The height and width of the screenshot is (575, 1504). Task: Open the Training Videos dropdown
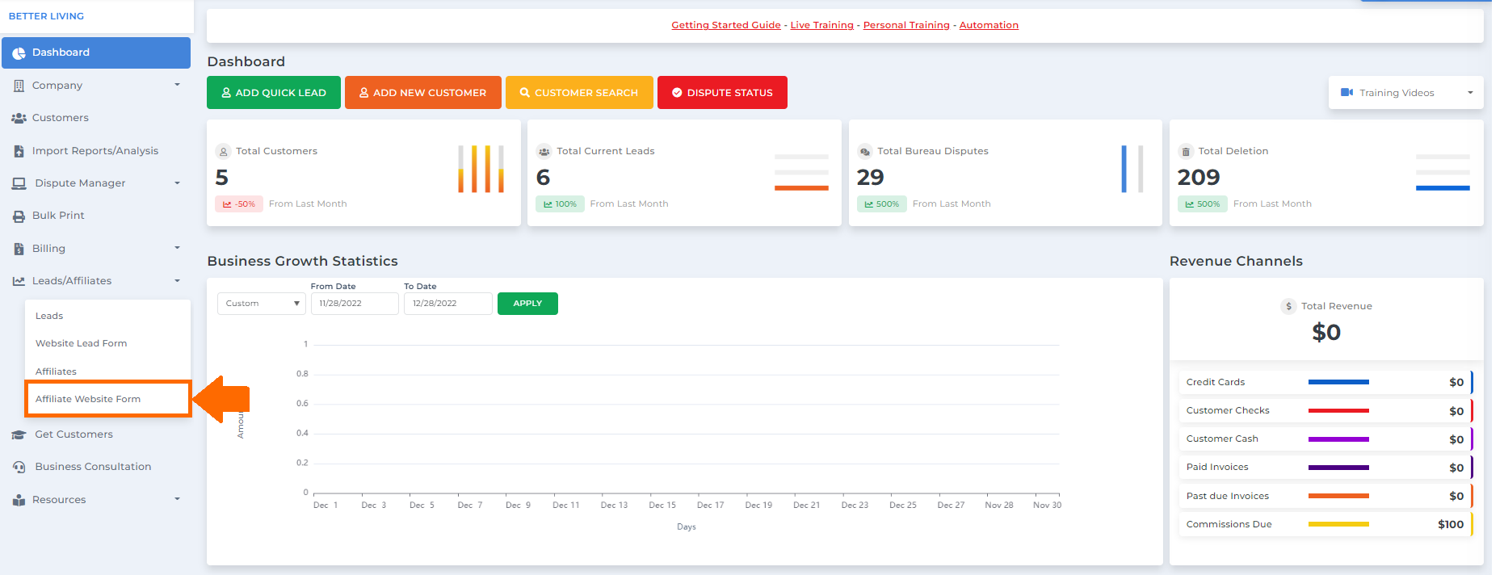(1405, 93)
